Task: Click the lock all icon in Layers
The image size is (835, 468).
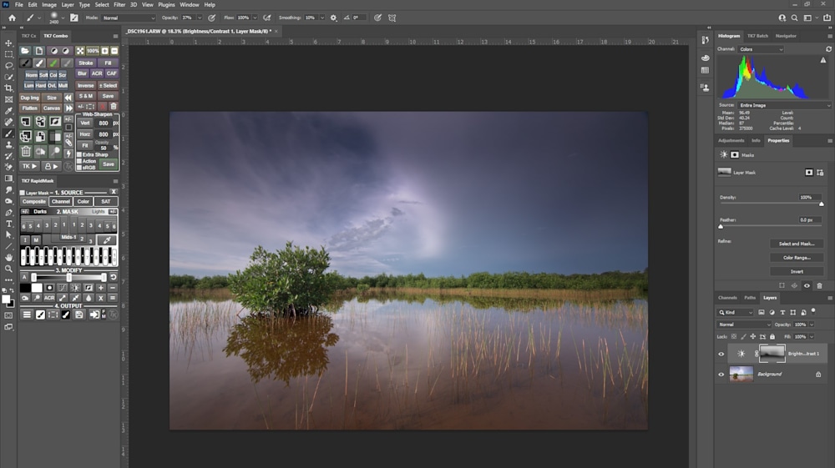Action: (772, 336)
